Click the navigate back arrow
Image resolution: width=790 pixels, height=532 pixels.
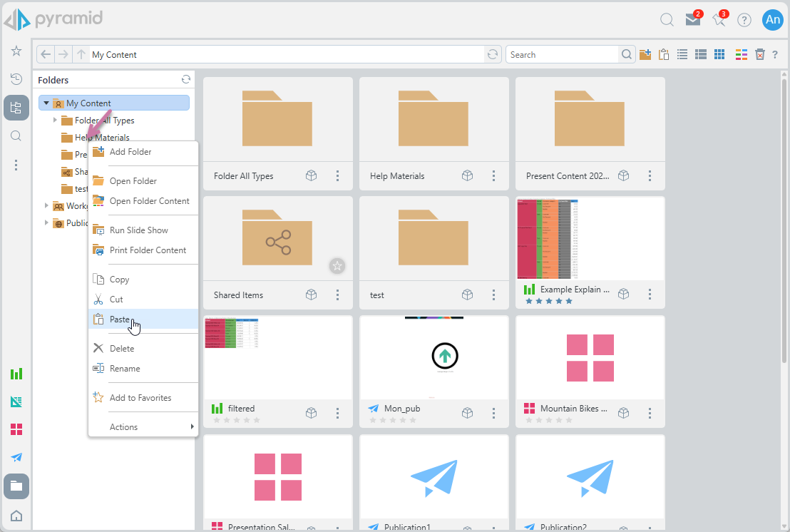coord(46,55)
